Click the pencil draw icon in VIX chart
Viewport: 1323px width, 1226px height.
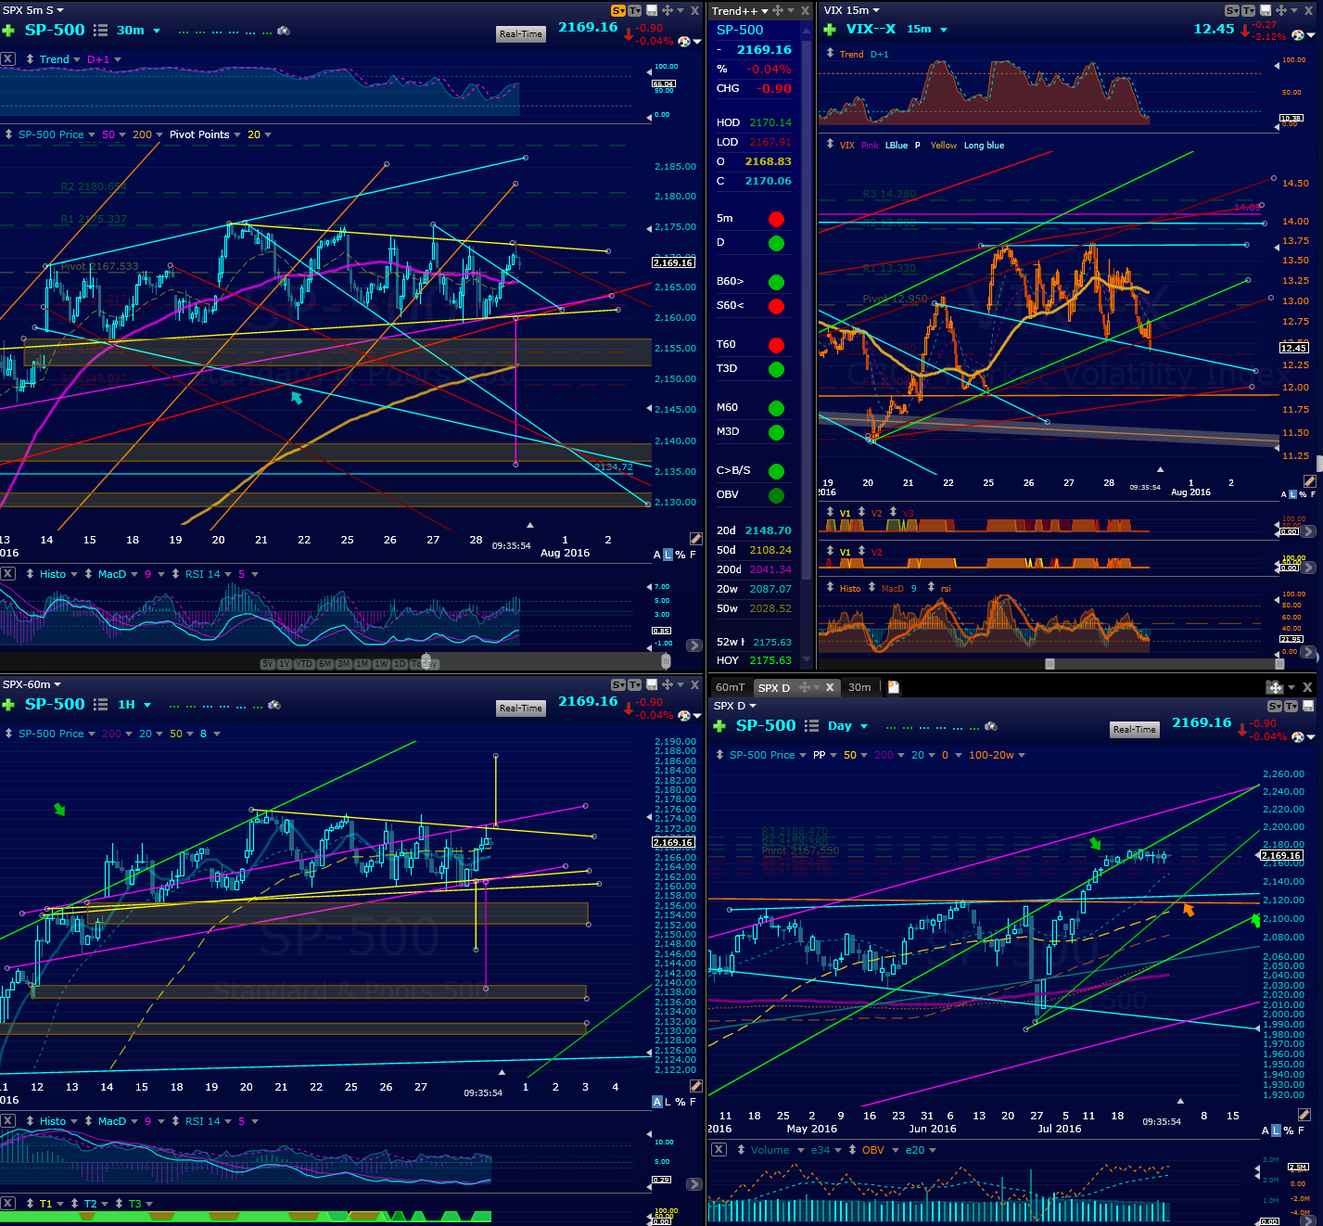pyautogui.click(x=1309, y=481)
